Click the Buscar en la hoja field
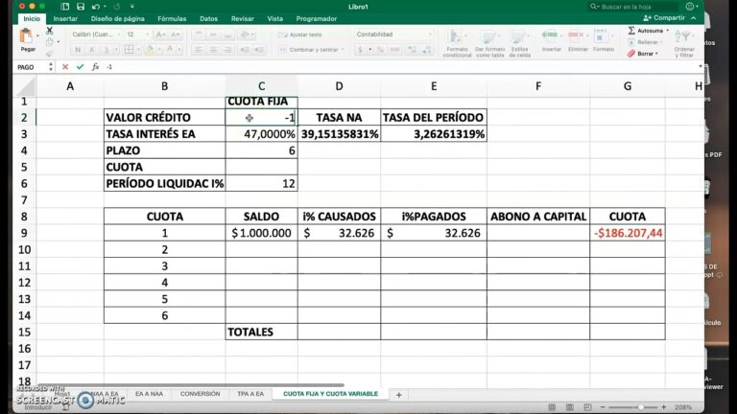 pos(633,7)
